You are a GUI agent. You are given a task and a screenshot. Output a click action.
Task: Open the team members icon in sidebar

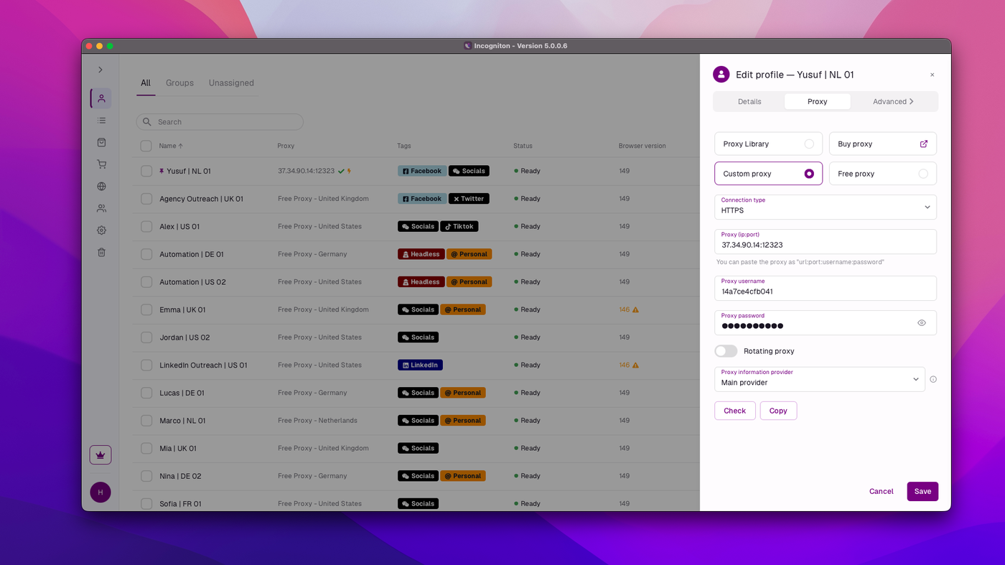pyautogui.click(x=101, y=208)
